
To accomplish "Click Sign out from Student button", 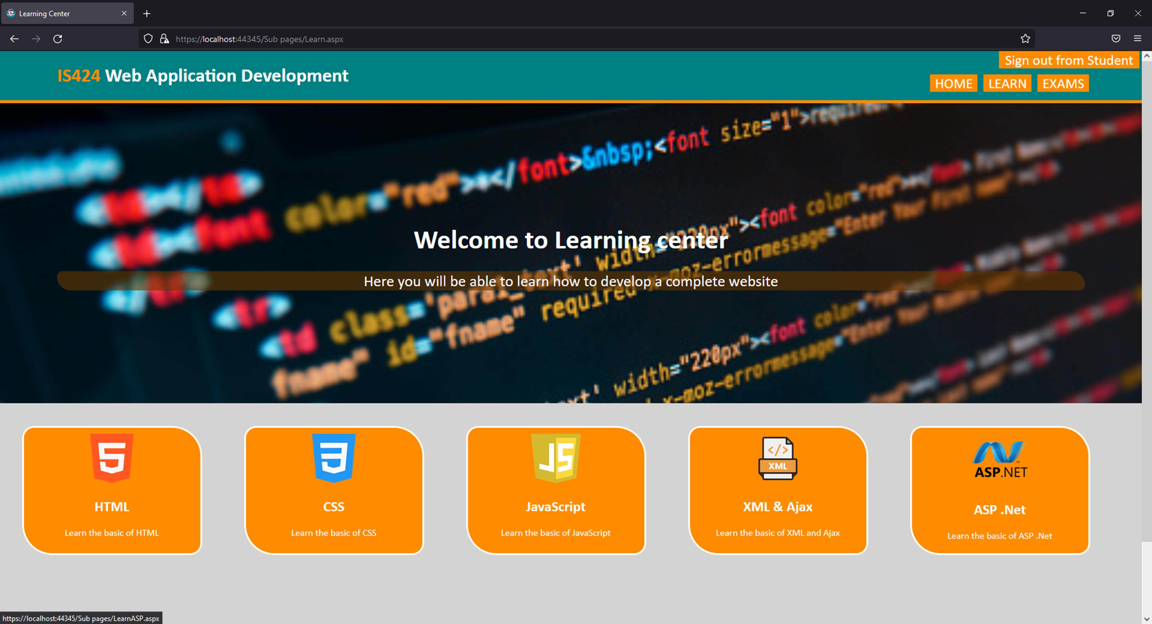I will pos(1068,60).
